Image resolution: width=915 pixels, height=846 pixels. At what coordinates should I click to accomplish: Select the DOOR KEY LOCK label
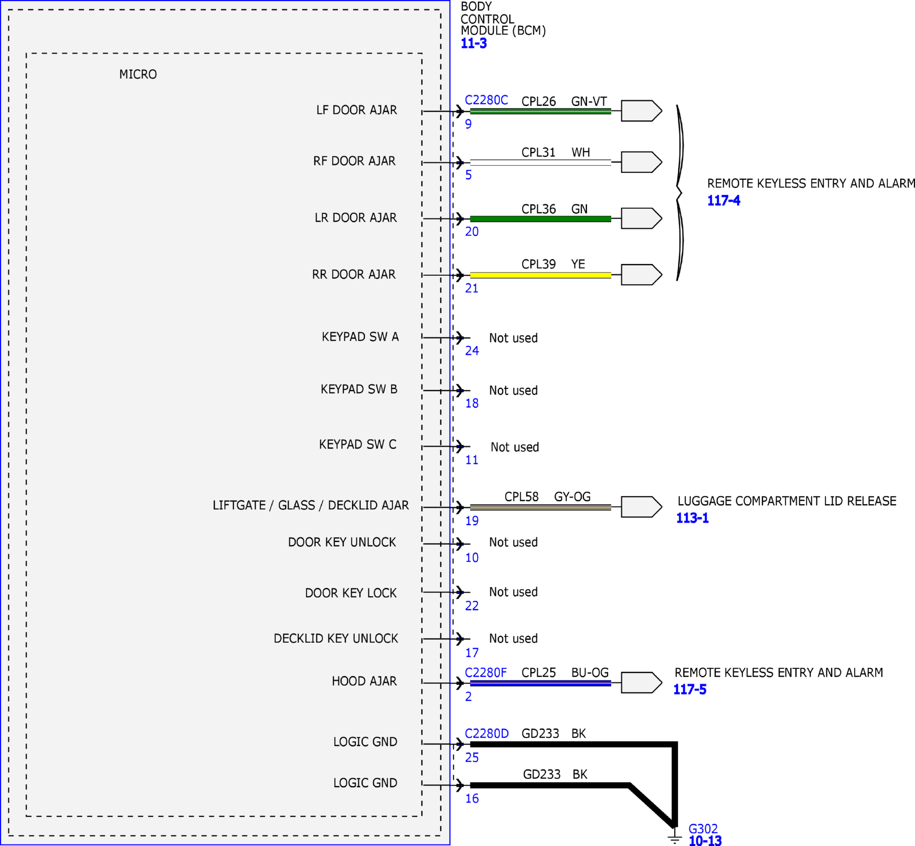(x=351, y=593)
